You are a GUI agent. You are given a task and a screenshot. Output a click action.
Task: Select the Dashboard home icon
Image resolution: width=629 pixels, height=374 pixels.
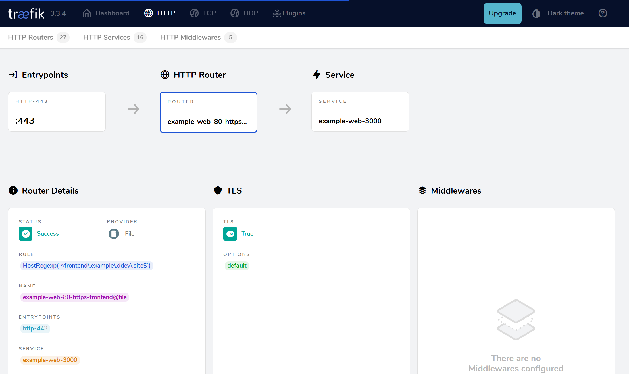click(87, 13)
